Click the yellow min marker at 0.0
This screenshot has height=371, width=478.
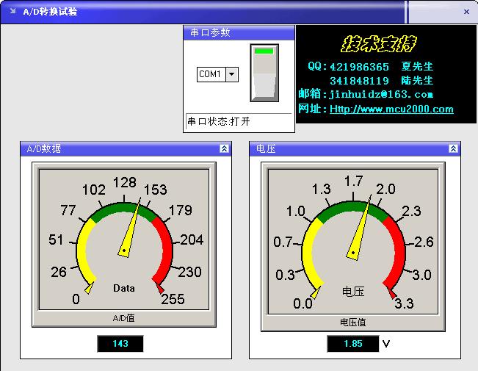315,292
